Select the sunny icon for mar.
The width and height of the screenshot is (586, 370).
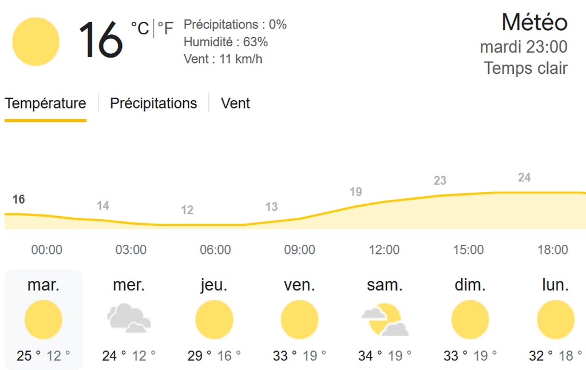[43, 320]
